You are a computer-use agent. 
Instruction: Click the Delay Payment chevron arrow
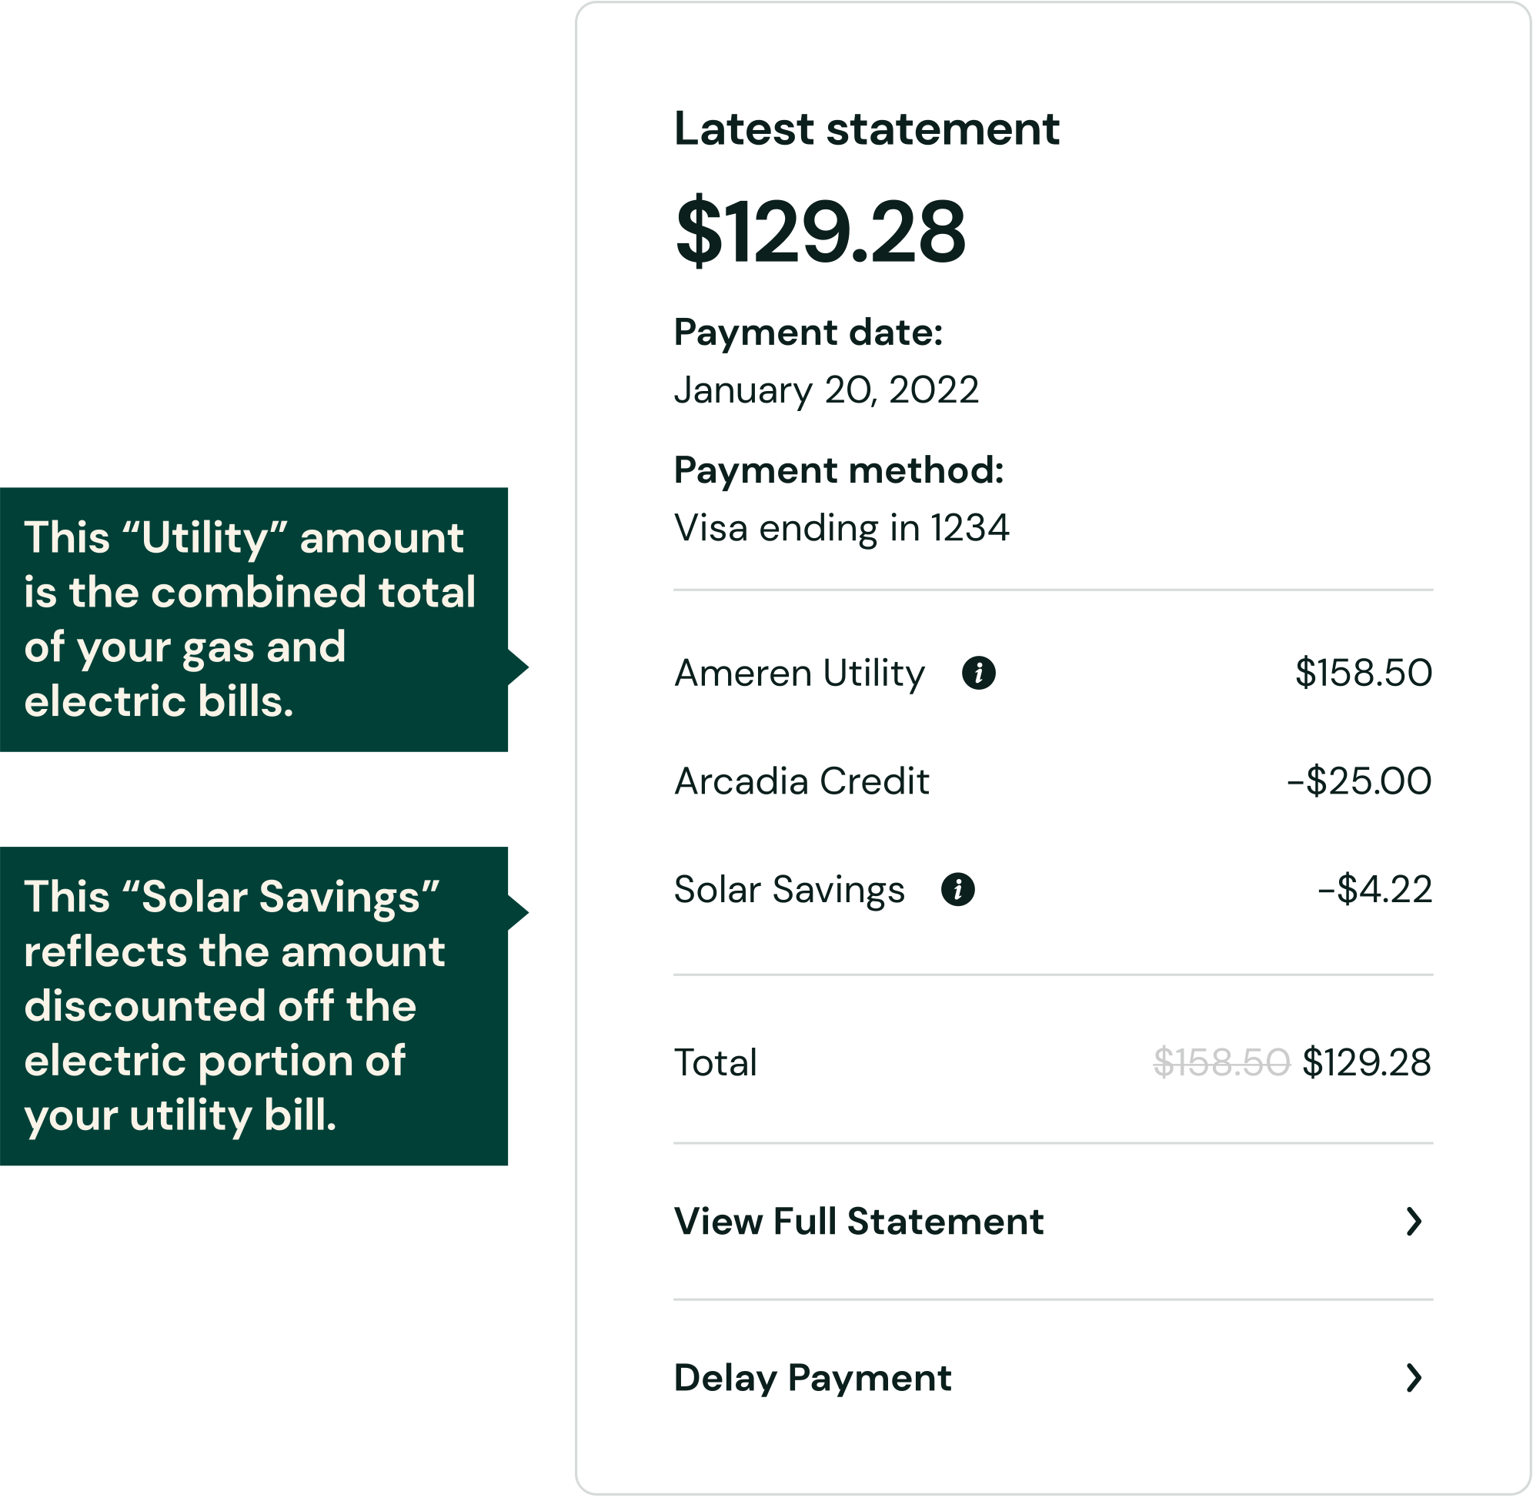[1414, 1378]
